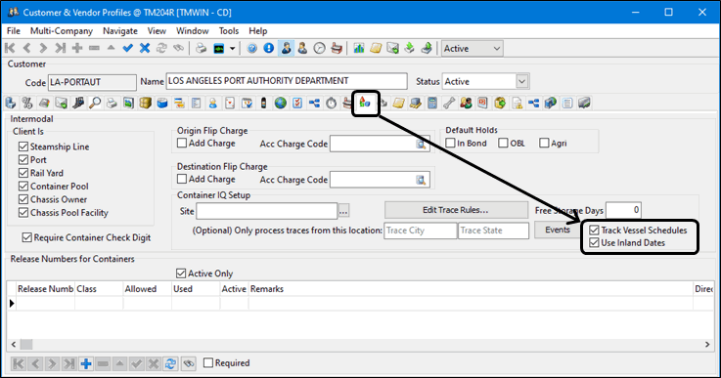
Task: Check the Agri default hold
Action: click(x=544, y=143)
